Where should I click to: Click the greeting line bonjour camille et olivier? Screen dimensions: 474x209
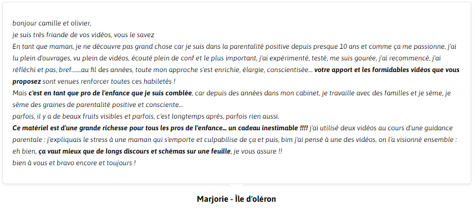[x=52, y=23]
